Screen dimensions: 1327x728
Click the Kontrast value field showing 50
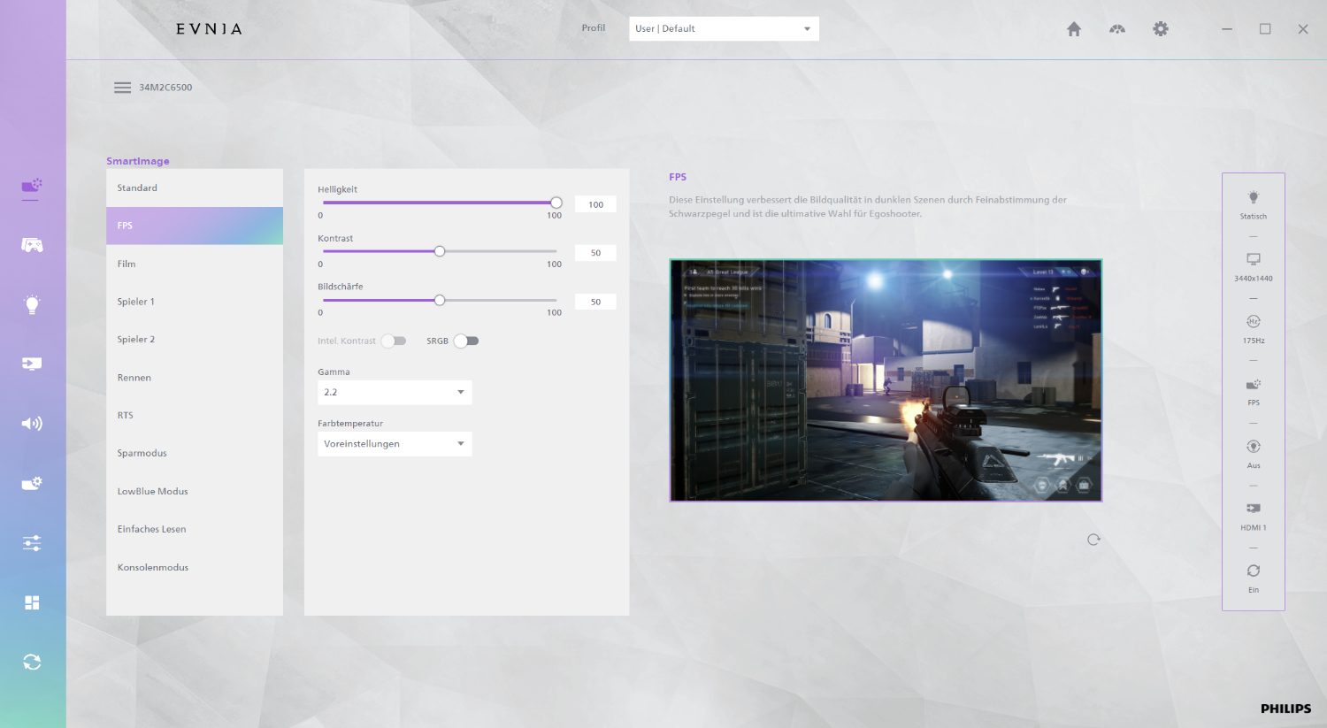(x=595, y=253)
